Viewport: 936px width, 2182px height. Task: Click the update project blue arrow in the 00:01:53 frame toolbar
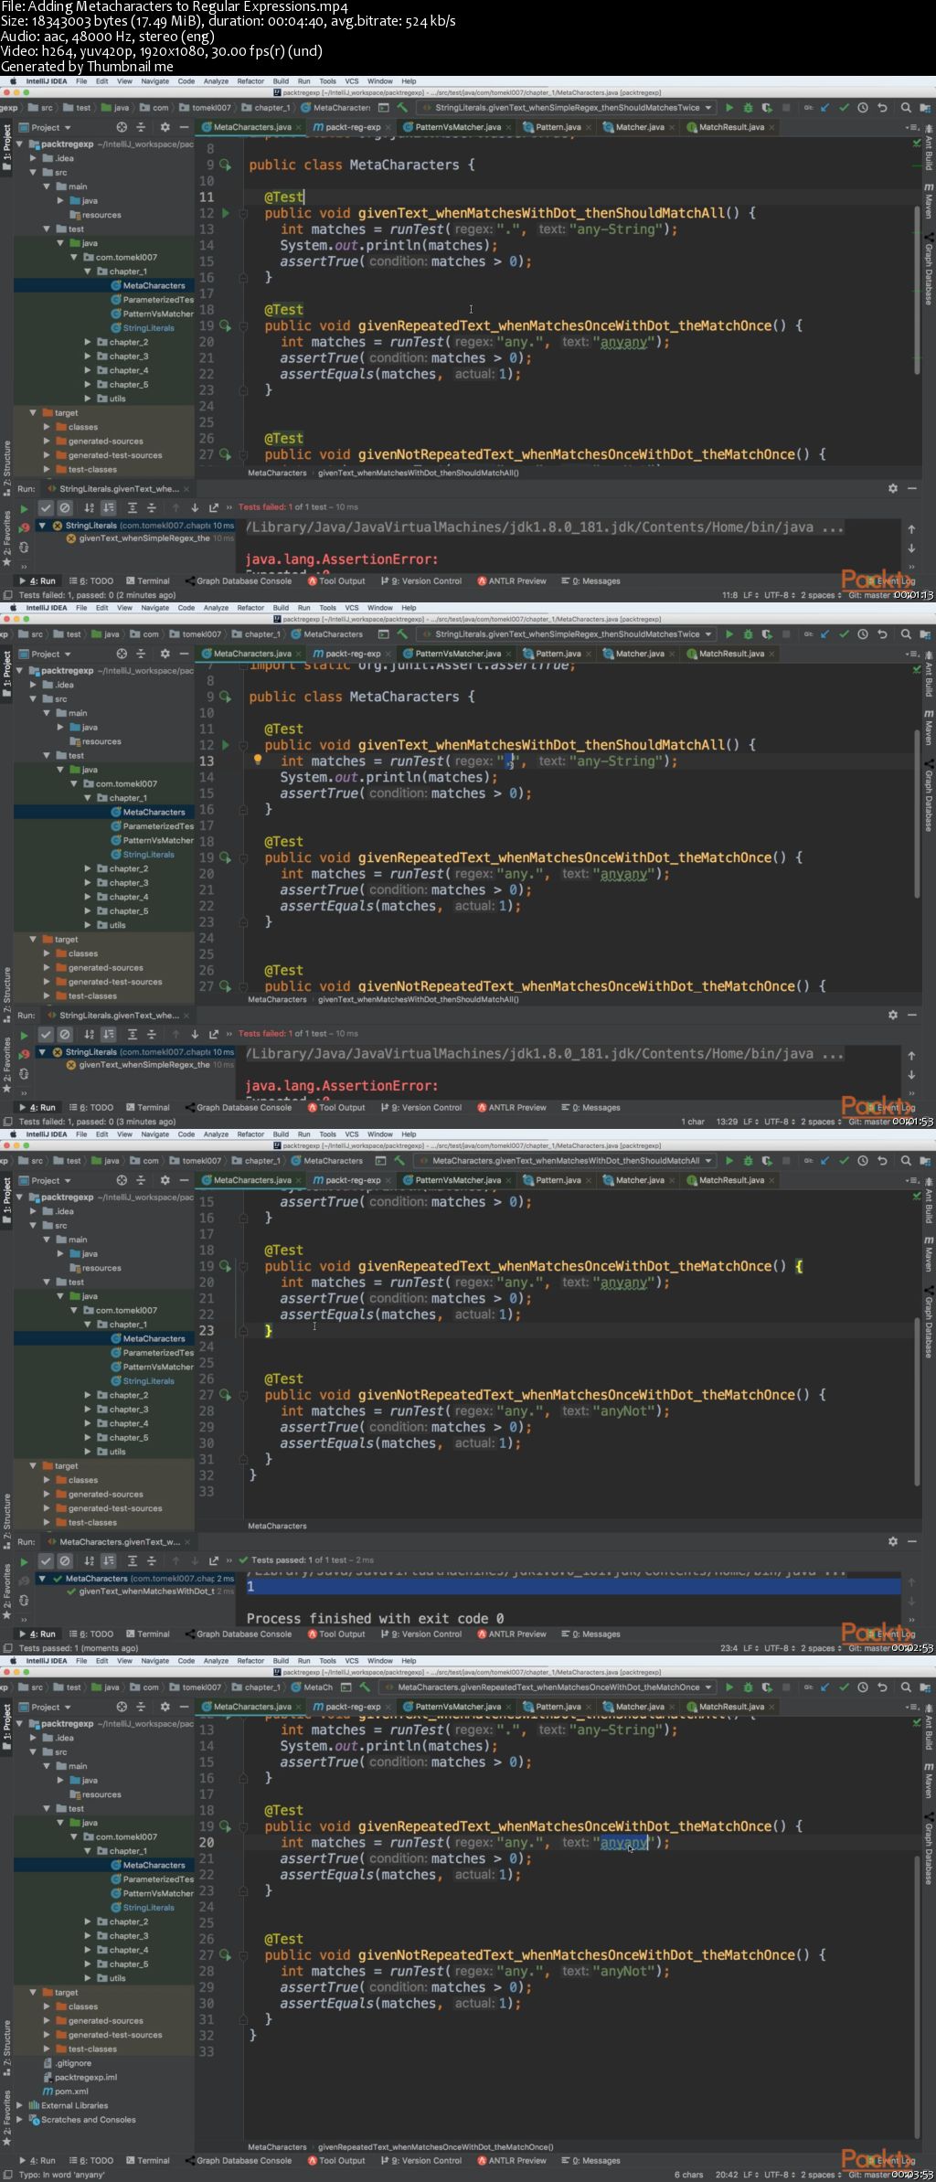[x=824, y=634]
